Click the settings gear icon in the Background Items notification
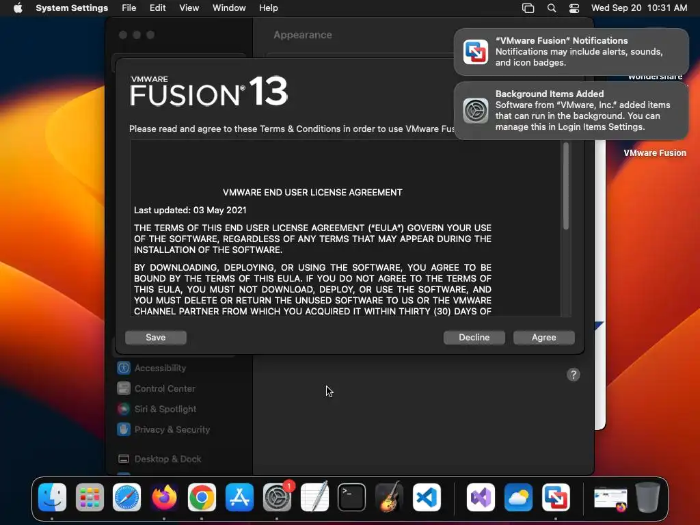The width and height of the screenshot is (700, 525). [x=476, y=111]
